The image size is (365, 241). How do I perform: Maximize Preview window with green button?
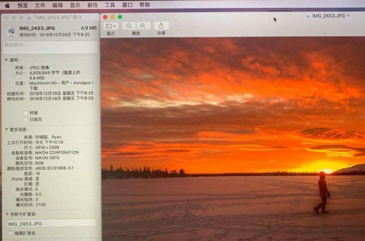coord(120,17)
